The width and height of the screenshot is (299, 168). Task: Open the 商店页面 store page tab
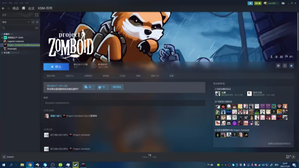(51, 76)
